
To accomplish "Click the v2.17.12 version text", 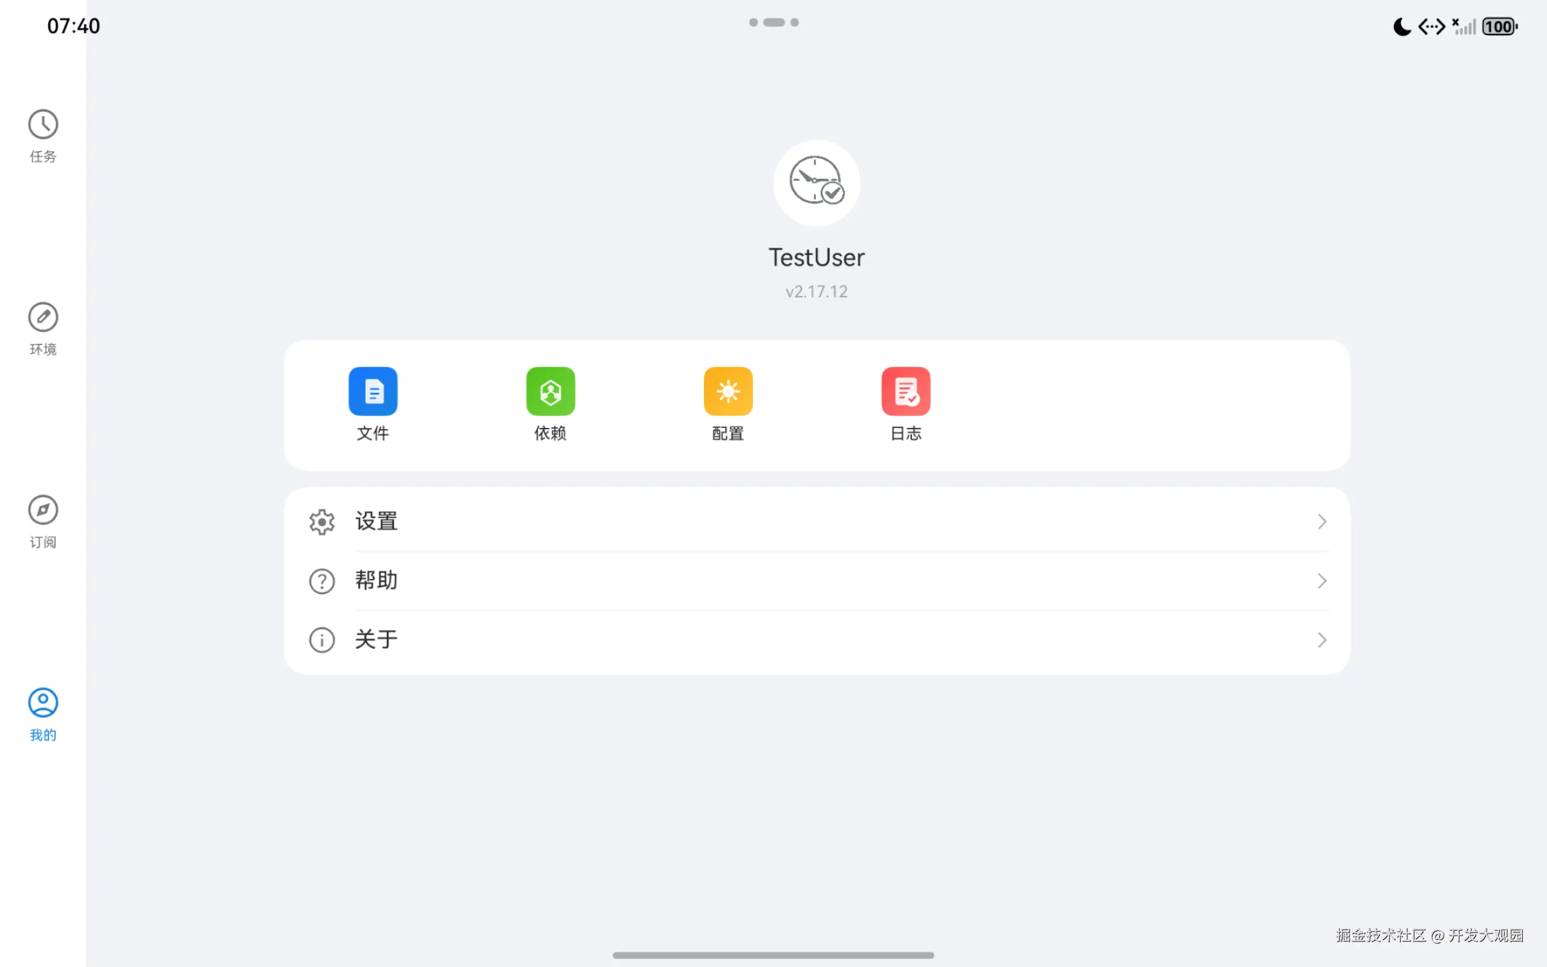I will 816,291.
